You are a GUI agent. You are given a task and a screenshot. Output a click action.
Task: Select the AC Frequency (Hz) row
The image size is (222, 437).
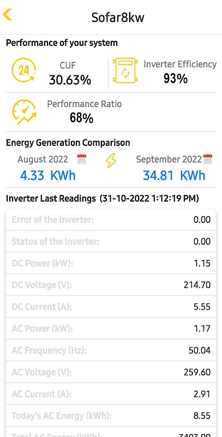point(111,350)
